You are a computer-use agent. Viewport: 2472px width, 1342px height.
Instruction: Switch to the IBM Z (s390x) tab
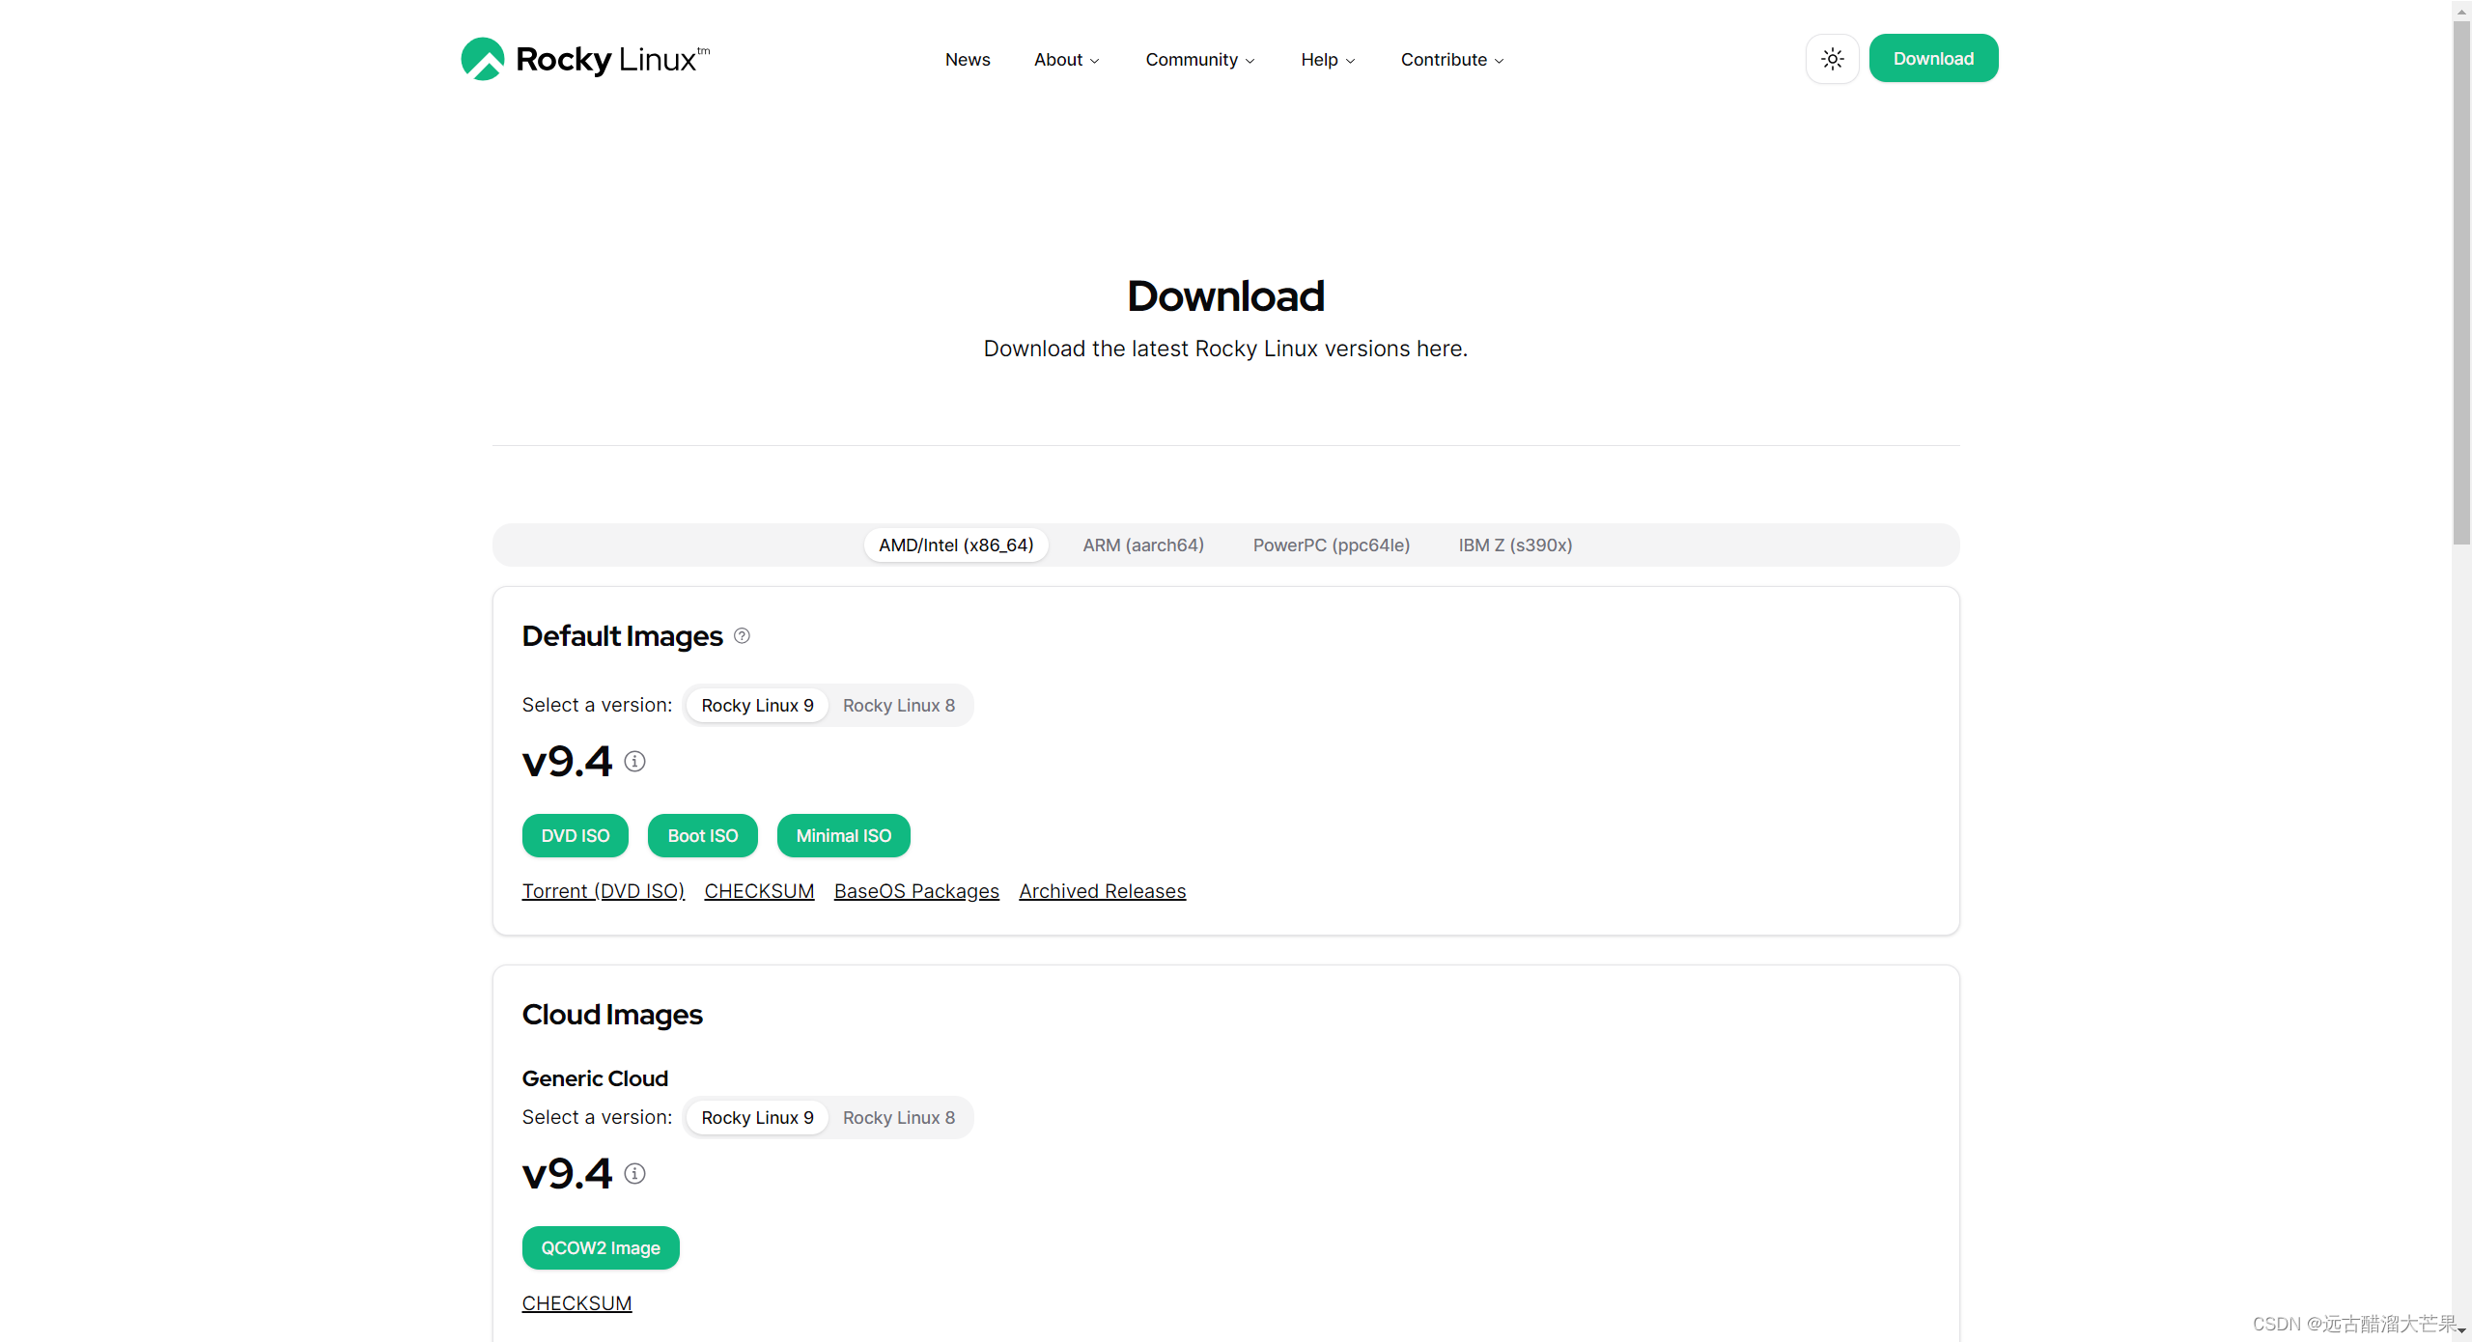pyautogui.click(x=1514, y=545)
